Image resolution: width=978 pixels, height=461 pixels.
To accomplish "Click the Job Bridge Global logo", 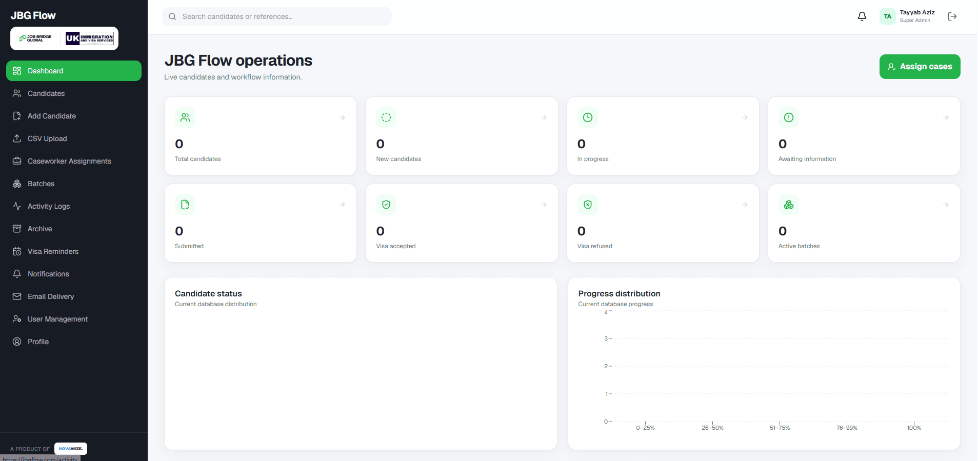I will (x=36, y=38).
